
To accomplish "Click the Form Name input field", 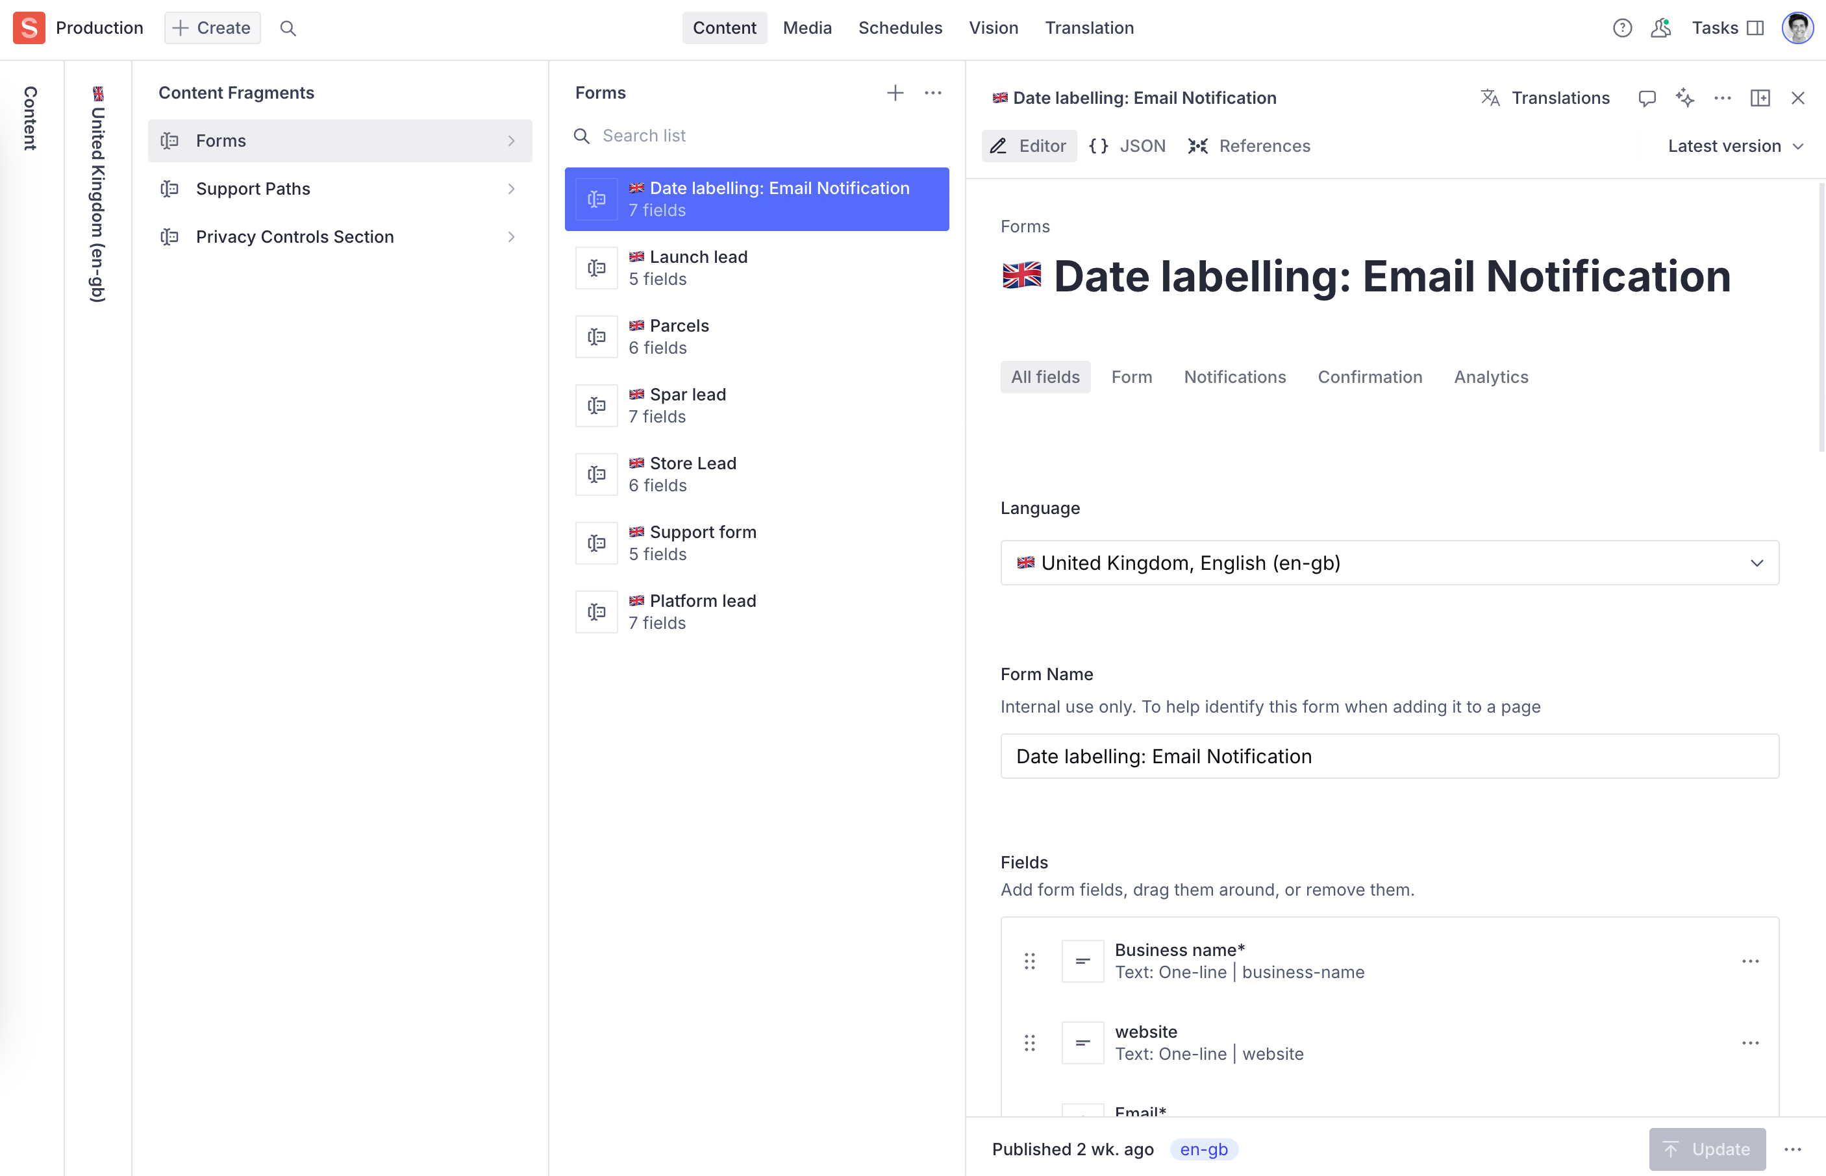I will (x=1389, y=756).
